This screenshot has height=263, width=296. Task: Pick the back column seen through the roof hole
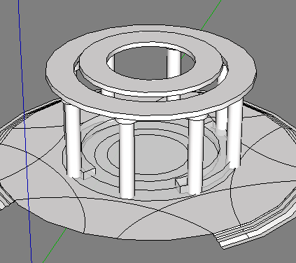coord(174,63)
